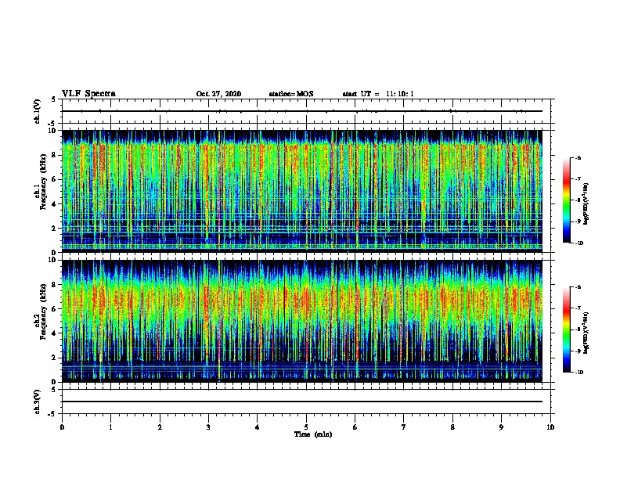Click ch.2 color scale label '-10'

579,373
